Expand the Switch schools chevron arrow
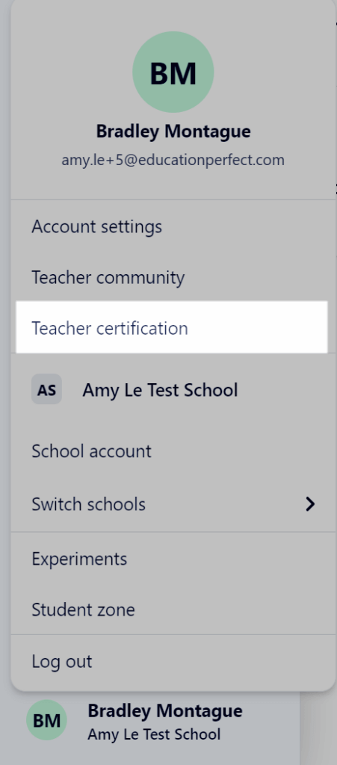 coord(310,504)
